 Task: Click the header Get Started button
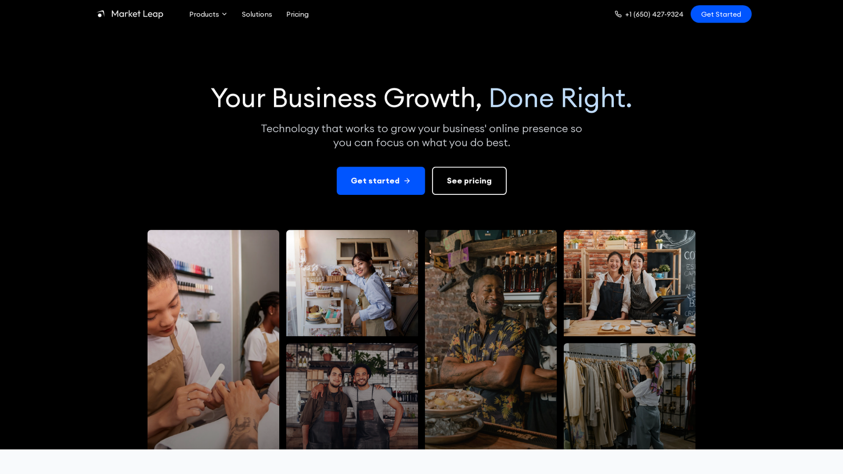(x=721, y=14)
